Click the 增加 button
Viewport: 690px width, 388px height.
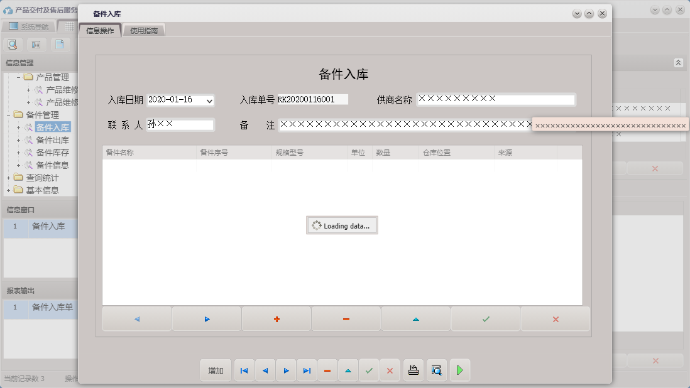(x=216, y=370)
